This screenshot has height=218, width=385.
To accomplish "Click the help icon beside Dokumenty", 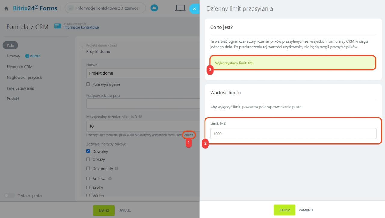I will 116,169.
